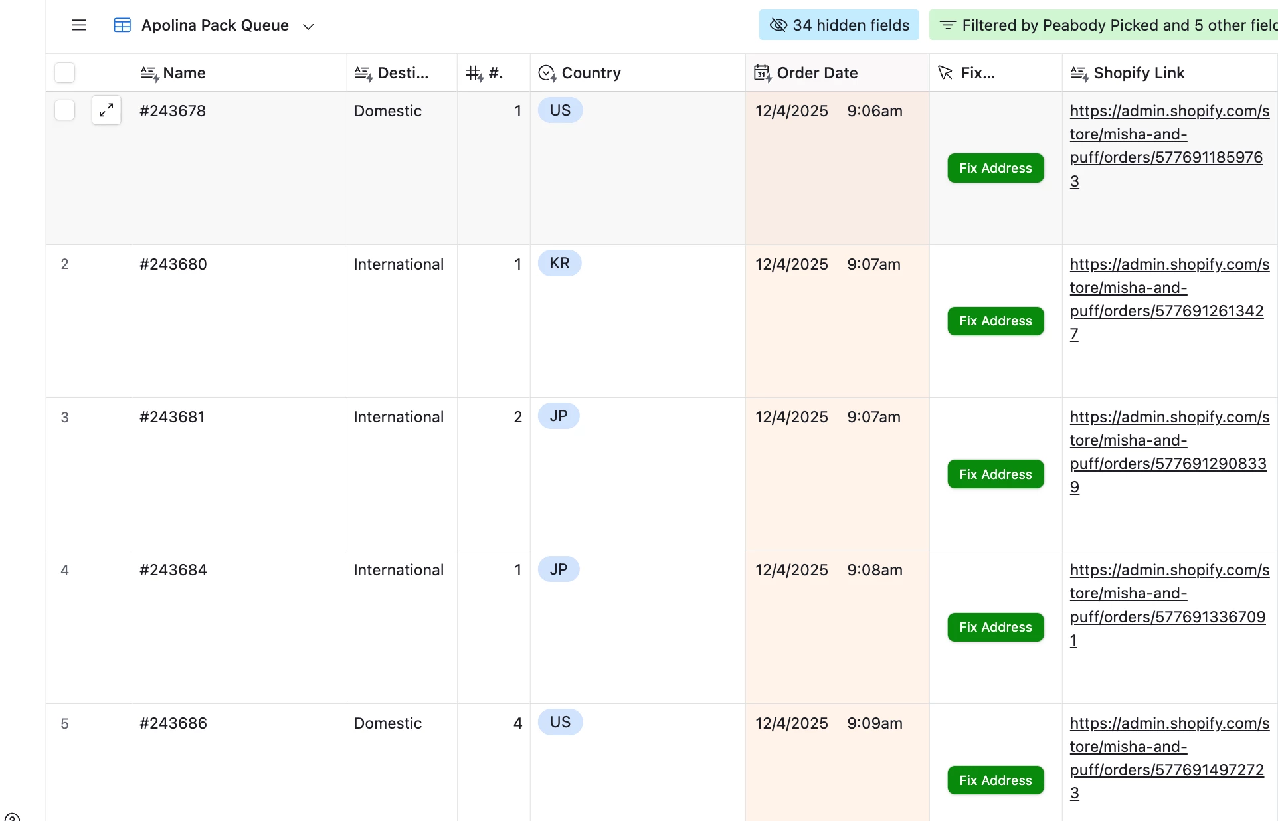
Task: Click the Shopify Link column text icon
Action: [x=1079, y=73]
